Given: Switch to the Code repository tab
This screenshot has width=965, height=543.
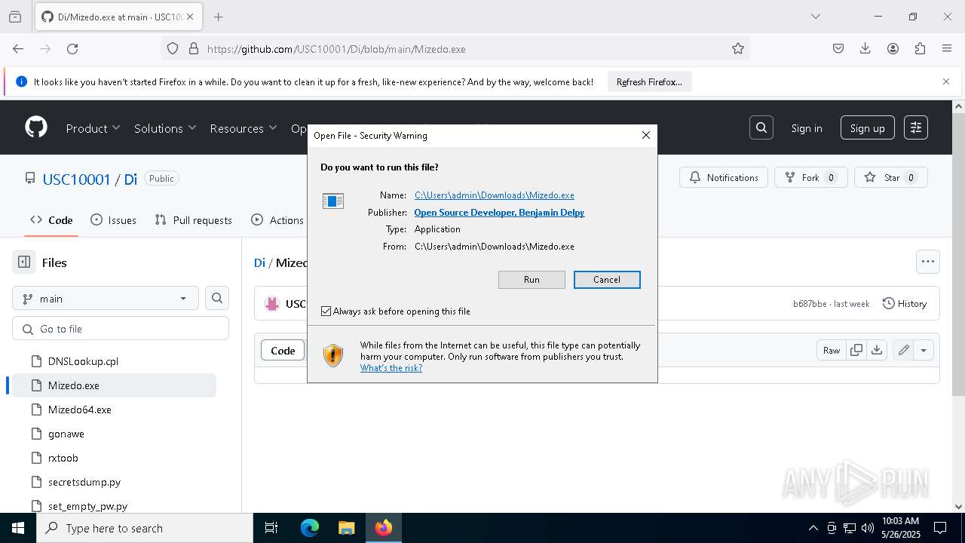Looking at the screenshot, I should click(51, 220).
